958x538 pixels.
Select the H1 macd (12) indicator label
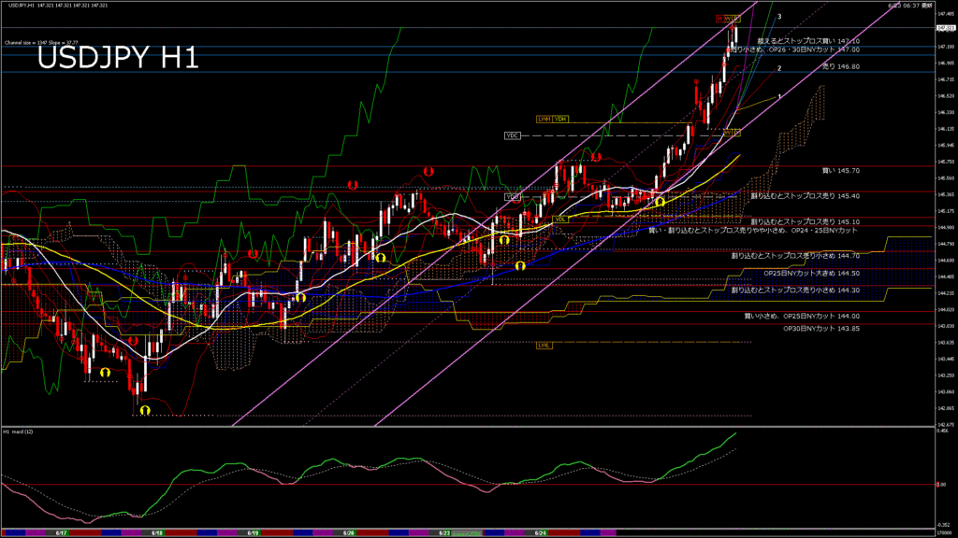[19, 432]
